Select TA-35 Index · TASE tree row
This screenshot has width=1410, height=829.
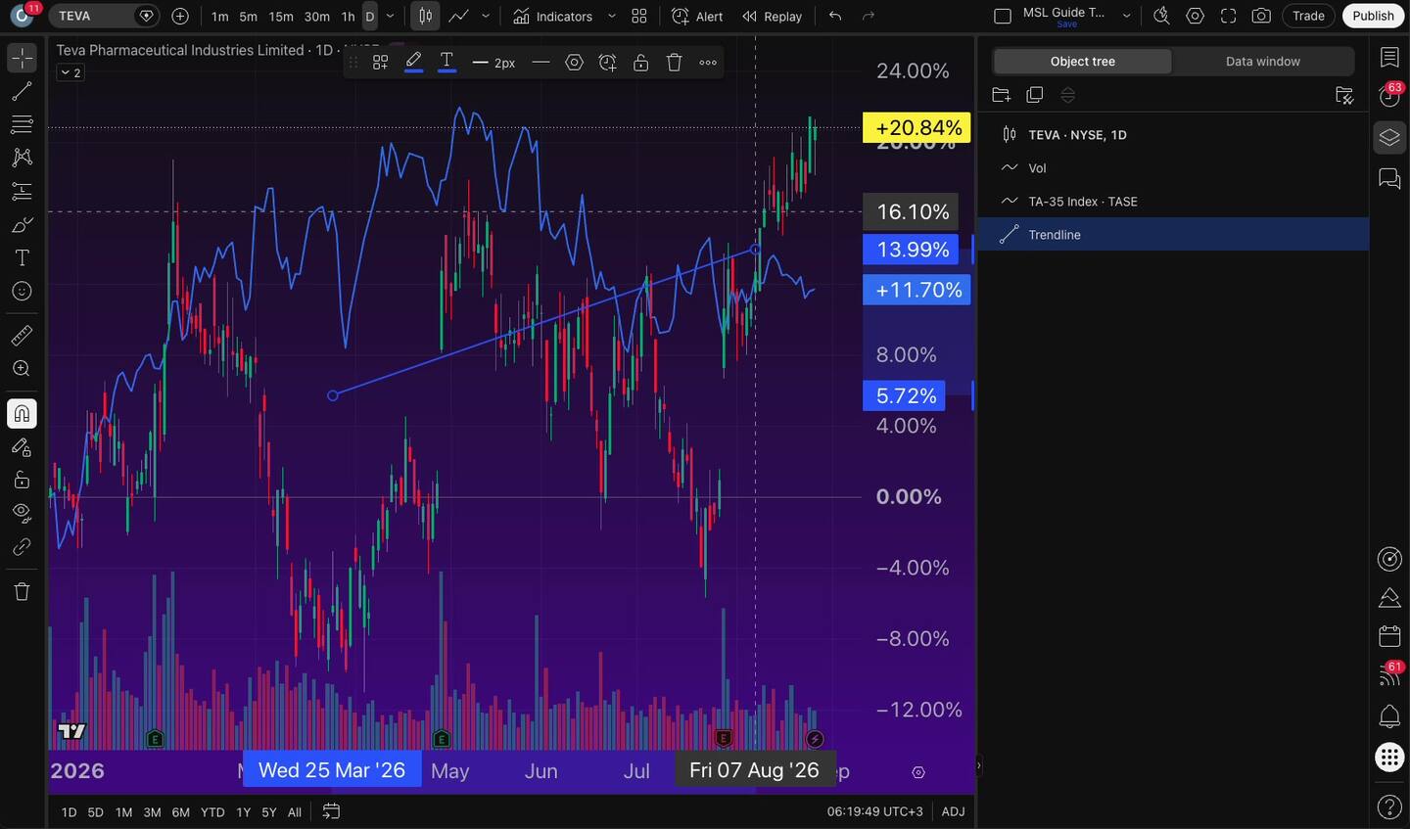pyautogui.click(x=1173, y=202)
